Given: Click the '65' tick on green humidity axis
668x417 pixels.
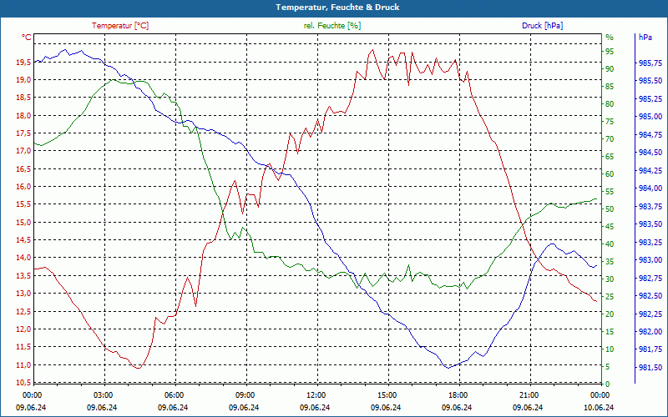Looking at the screenshot, I should click(x=610, y=157).
